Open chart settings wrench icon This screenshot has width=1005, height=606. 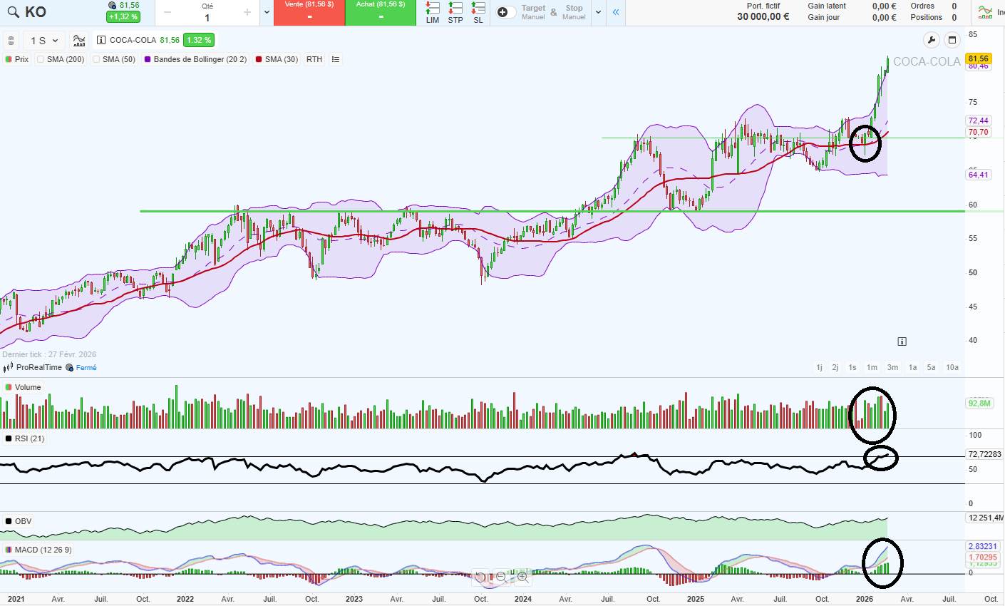[932, 40]
